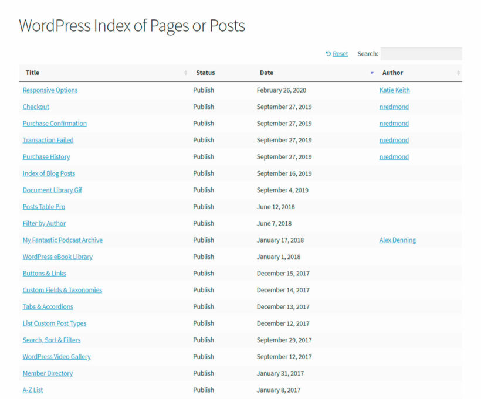This screenshot has width=481, height=399.
Task: Open the Checkout page link
Action: tap(36, 107)
